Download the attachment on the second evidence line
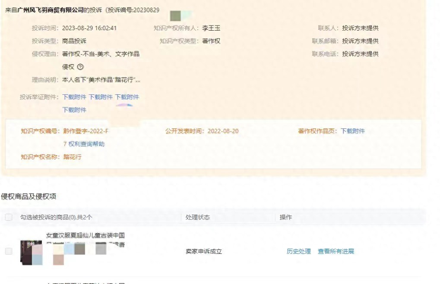The width and height of the screenshot is (440, 284). tap(74, 110)
